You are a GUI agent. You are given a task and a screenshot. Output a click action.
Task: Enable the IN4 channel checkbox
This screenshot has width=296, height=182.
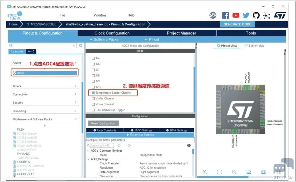93,58
